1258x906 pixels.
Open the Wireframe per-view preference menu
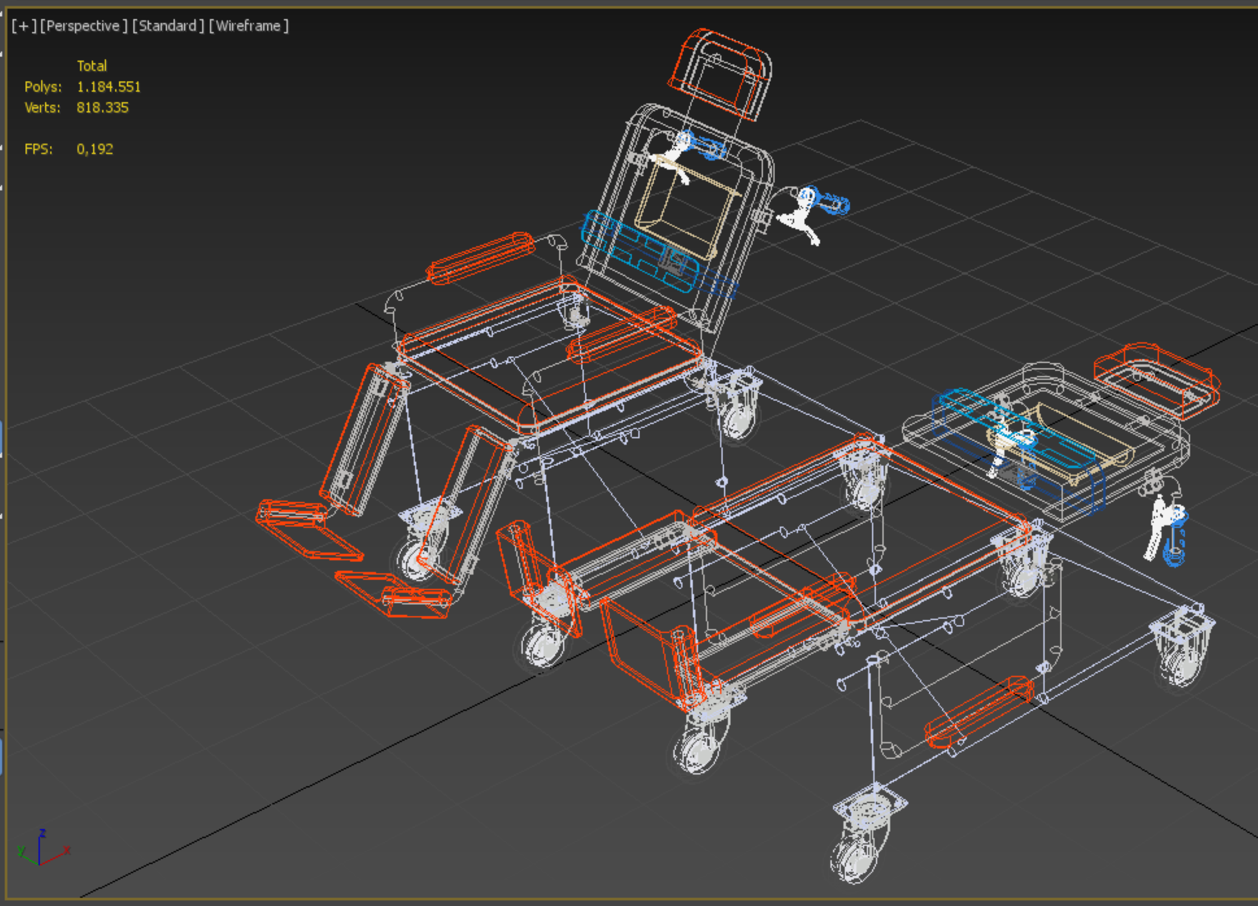[x=248, y=26]
